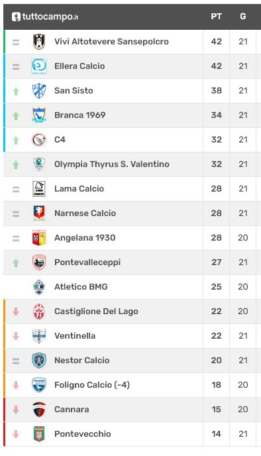
Task: Open the Atletico BMG team link
Action: 81,287
